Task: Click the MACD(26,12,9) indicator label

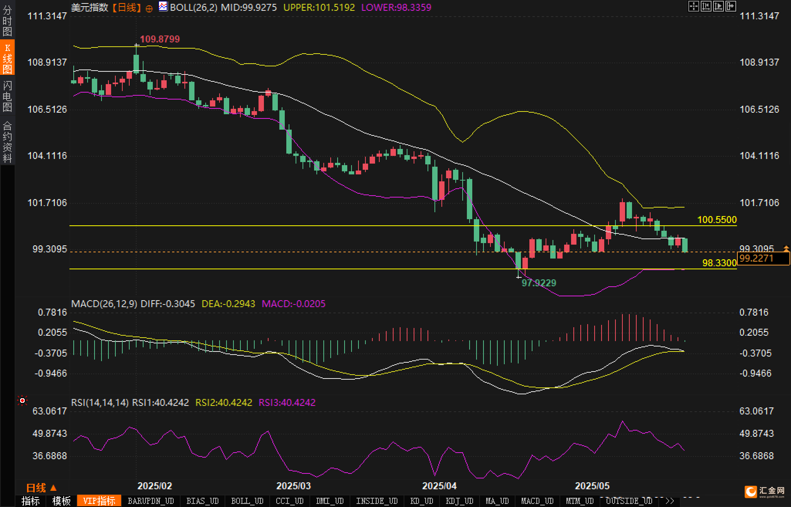Action: 104,304
